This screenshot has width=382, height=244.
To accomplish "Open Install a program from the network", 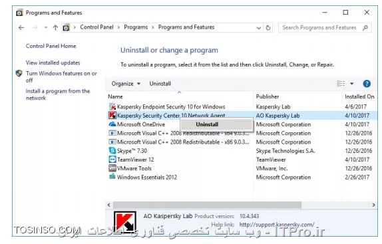I will (58, 94).
